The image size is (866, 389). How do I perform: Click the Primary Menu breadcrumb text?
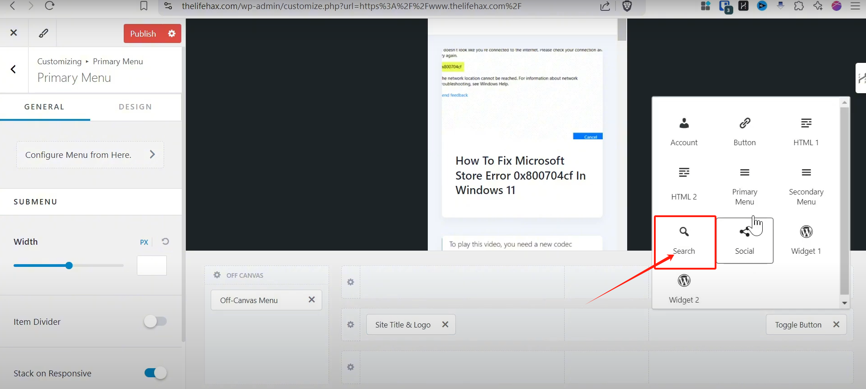tap(118, 62)
